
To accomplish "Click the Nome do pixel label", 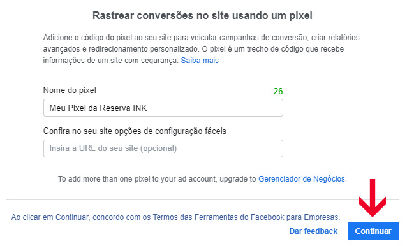I will tap(70, 90).
